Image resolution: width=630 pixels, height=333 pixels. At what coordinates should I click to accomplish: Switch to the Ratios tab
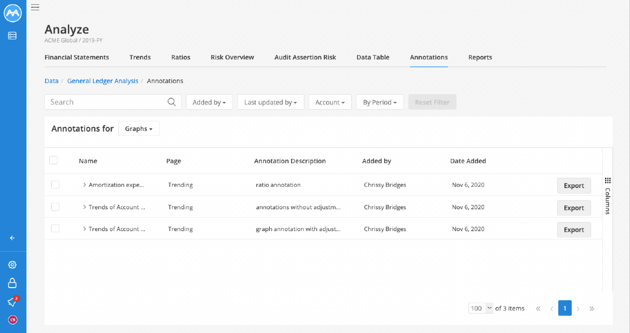point(181,58)
